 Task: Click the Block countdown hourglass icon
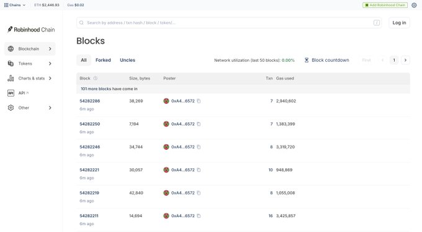pyautogui.click(x=307, y=60)
